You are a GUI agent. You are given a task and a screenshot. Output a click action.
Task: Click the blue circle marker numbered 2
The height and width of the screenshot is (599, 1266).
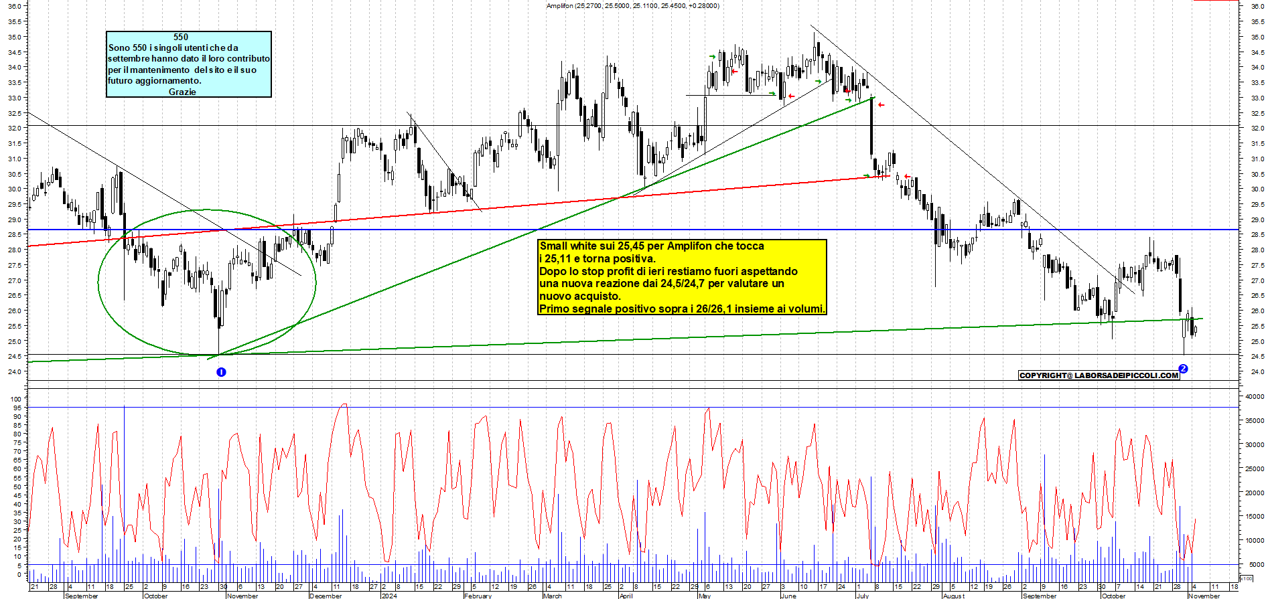click(1183, 369)
